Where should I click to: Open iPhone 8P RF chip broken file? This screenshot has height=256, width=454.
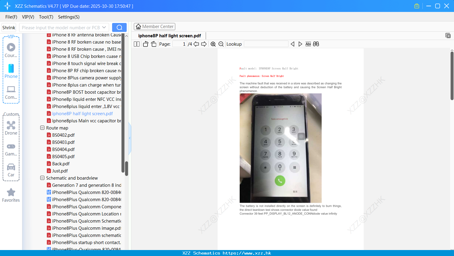click(84, 70)
